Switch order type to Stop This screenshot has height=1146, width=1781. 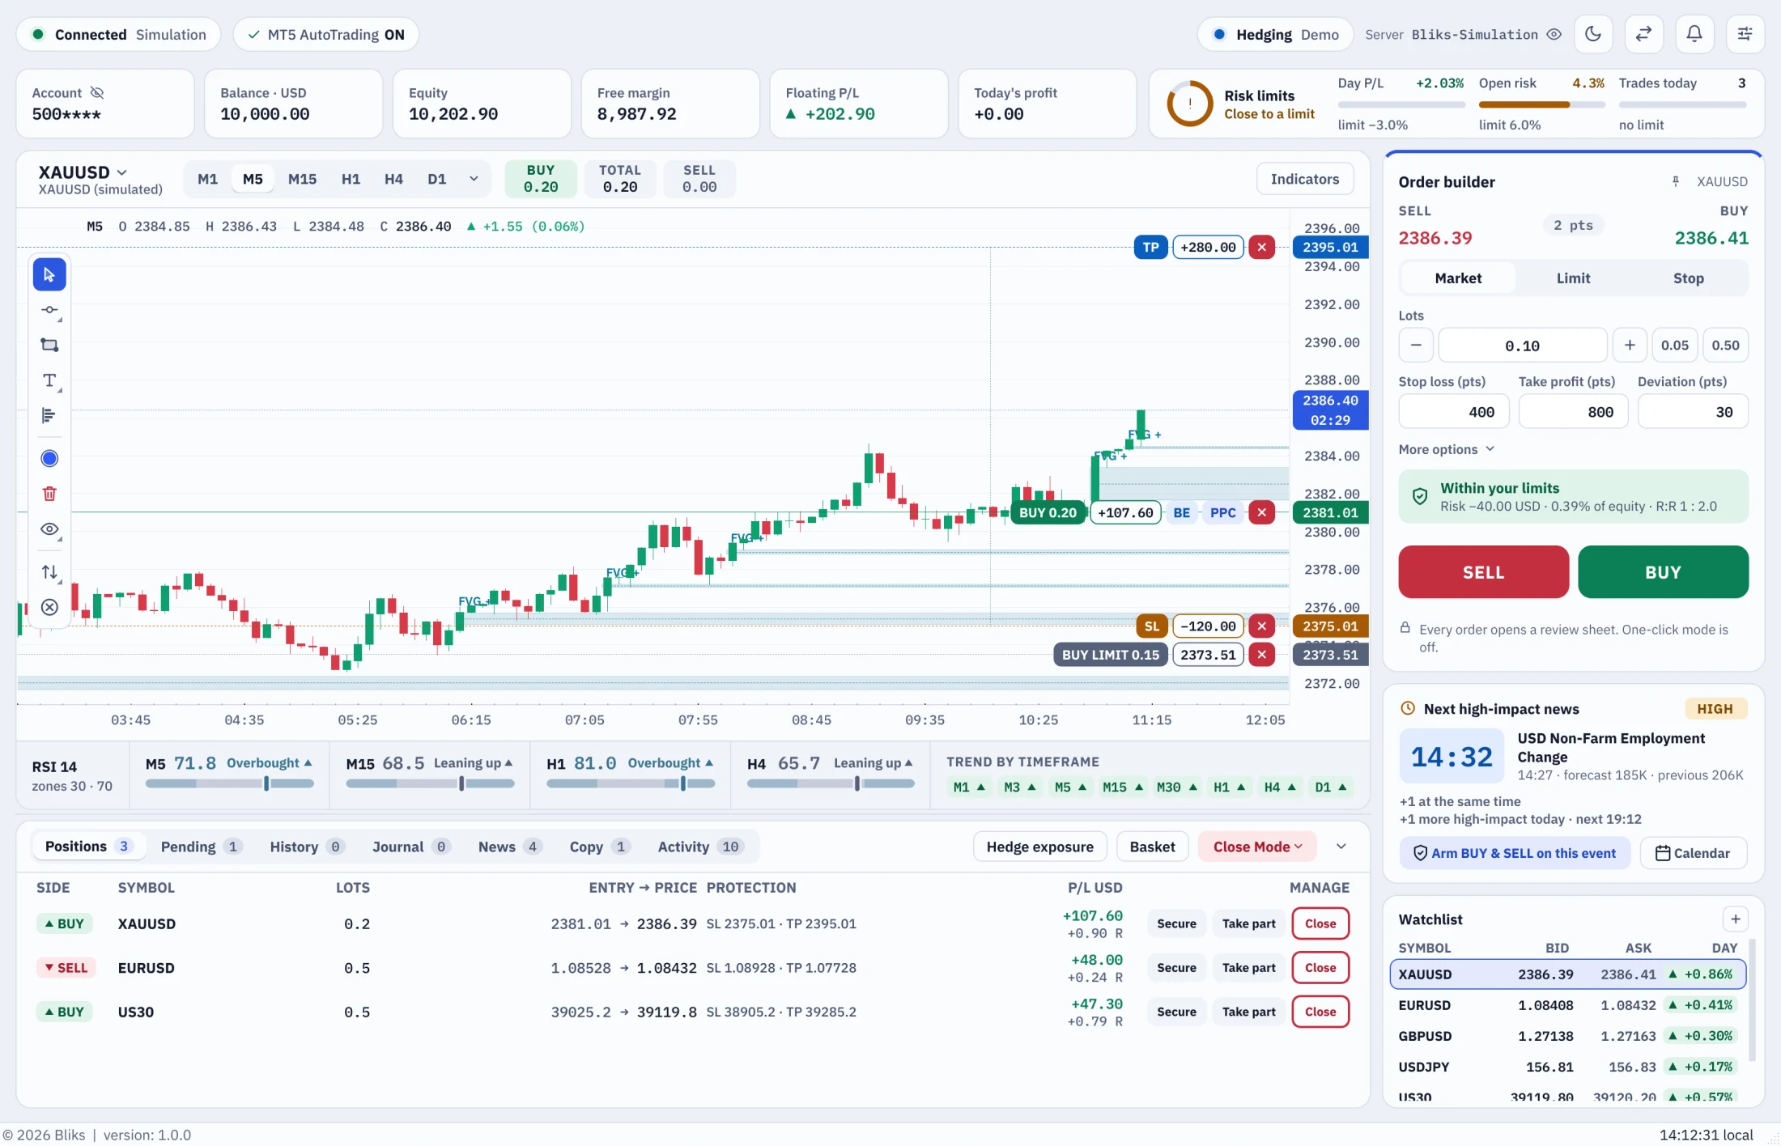(x=1688, y=278)
